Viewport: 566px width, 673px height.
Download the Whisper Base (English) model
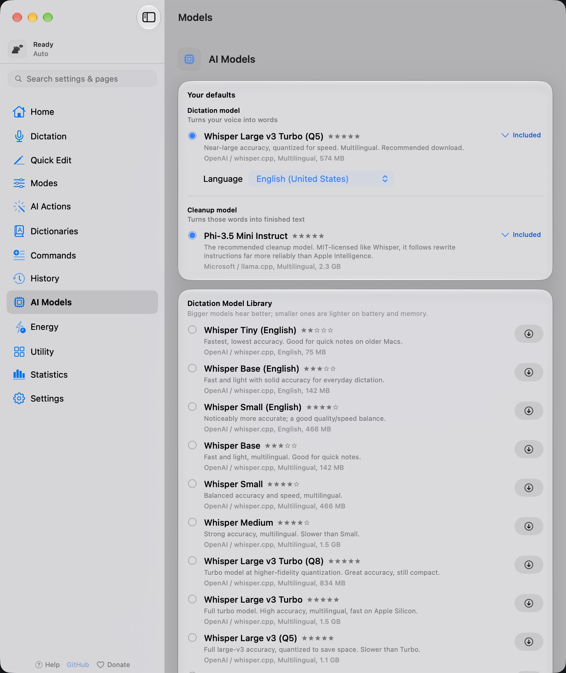click(528, 372)
